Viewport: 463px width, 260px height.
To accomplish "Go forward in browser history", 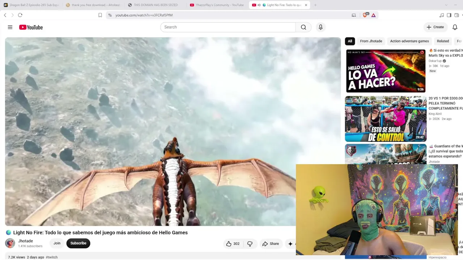I will 12,15.
